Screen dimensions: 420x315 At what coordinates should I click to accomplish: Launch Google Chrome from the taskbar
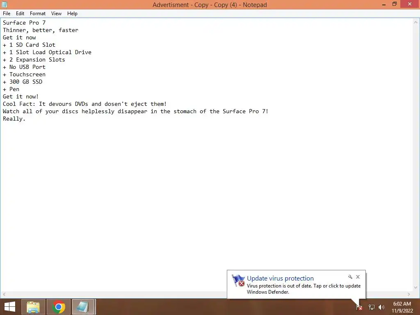point(59,307)
